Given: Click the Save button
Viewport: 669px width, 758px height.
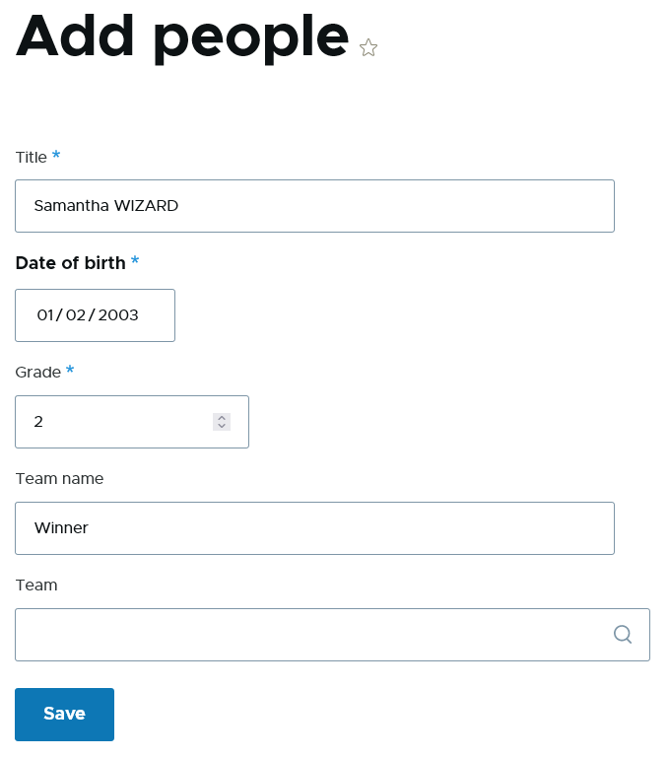Looking at the screenshot, I should (64, 714).
